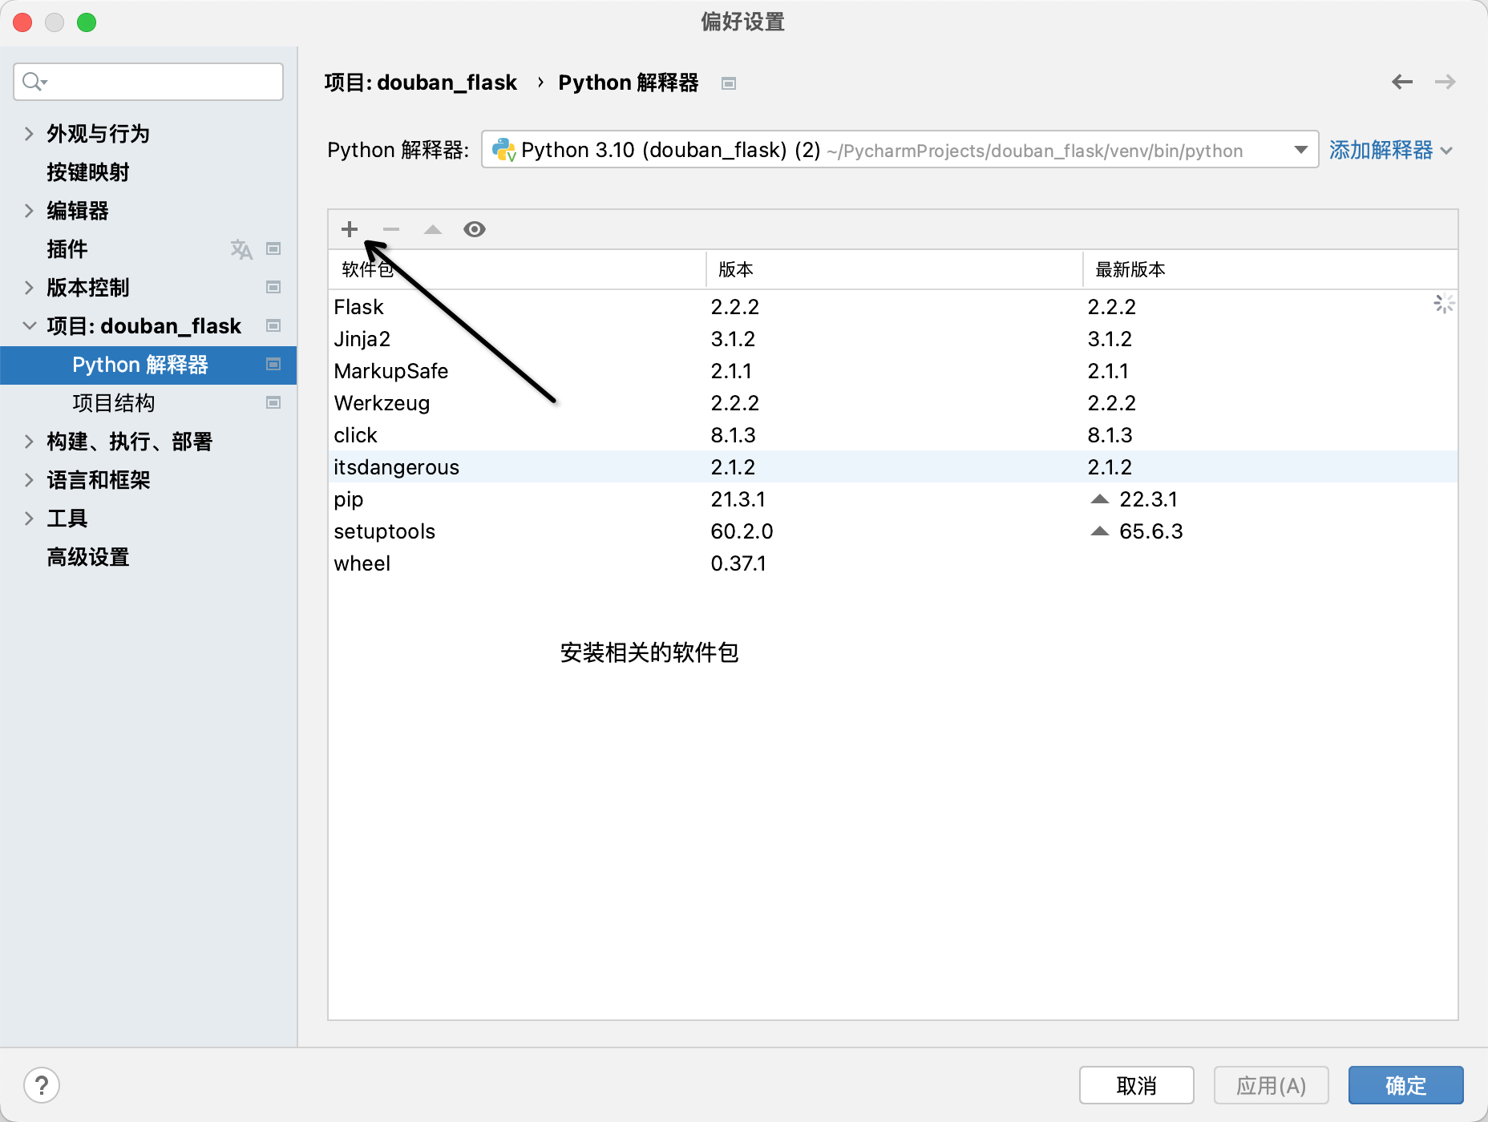Image resolution: width=1488 pixels, height=1122 pixels.
Task: Open 外观与行为 settings category
Action: tap(99, 134)
